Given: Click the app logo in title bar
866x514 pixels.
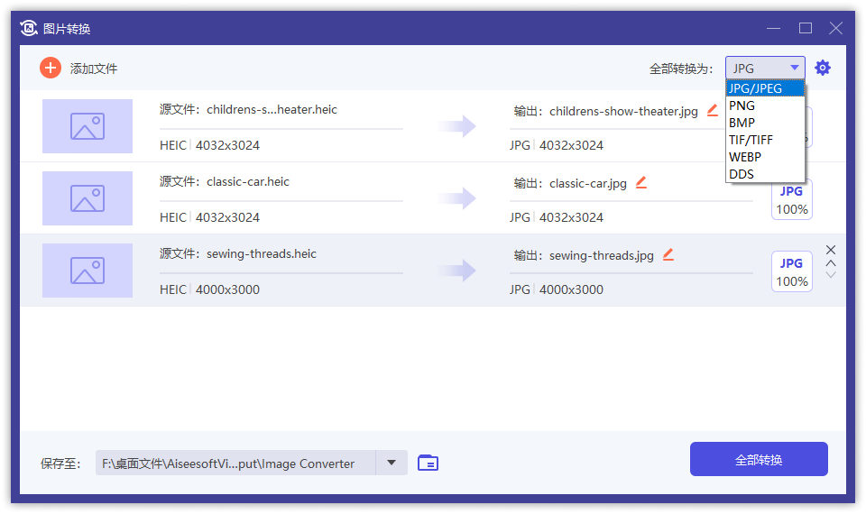Looking at the screenshot, I should [x=29, y=28].
